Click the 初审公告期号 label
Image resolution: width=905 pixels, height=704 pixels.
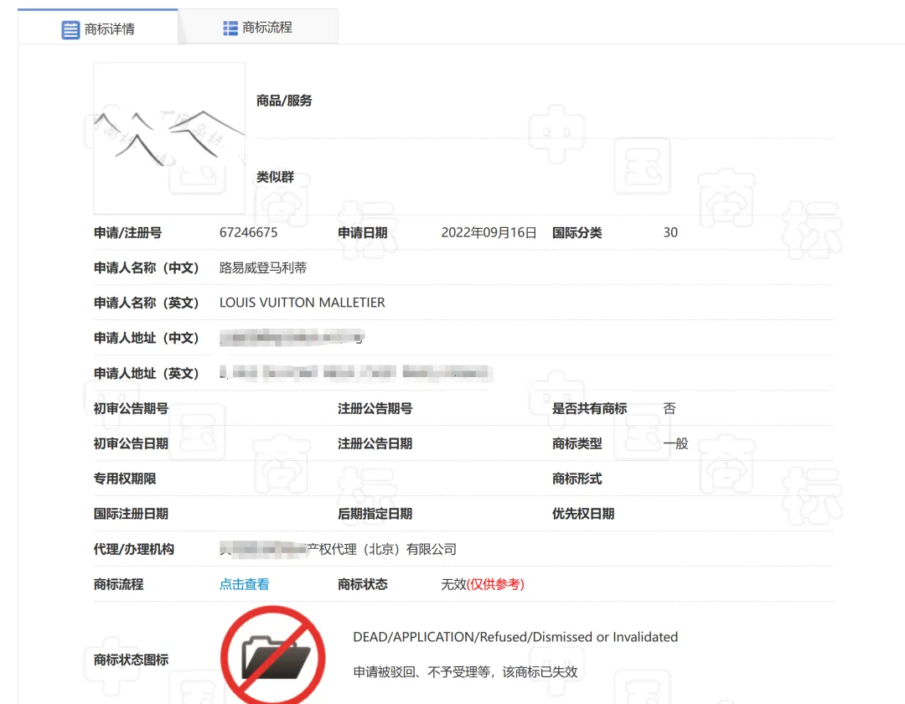tap(131, 408)
